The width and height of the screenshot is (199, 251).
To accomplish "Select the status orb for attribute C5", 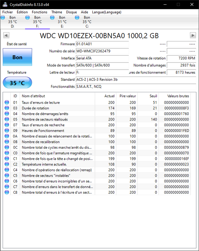I will click(7, 175).
